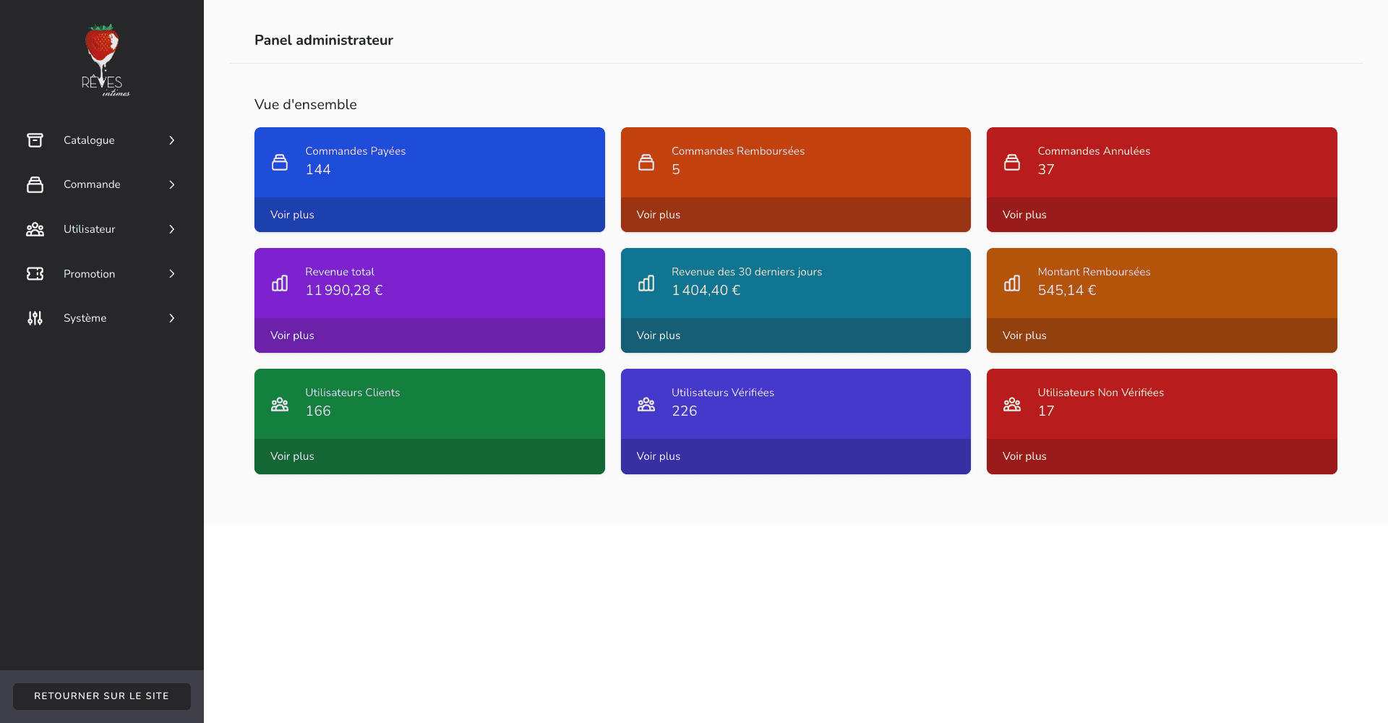Image resolution: width=1388 pixels, height=723 pixels.
Task: View more on Utilisateurs Non Vérifiées card
Action: (x=1024, y=456)
